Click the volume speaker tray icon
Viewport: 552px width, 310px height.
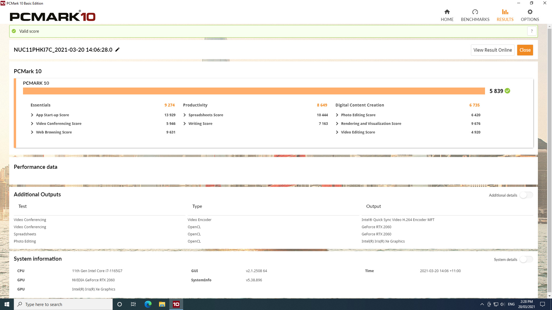503,304
